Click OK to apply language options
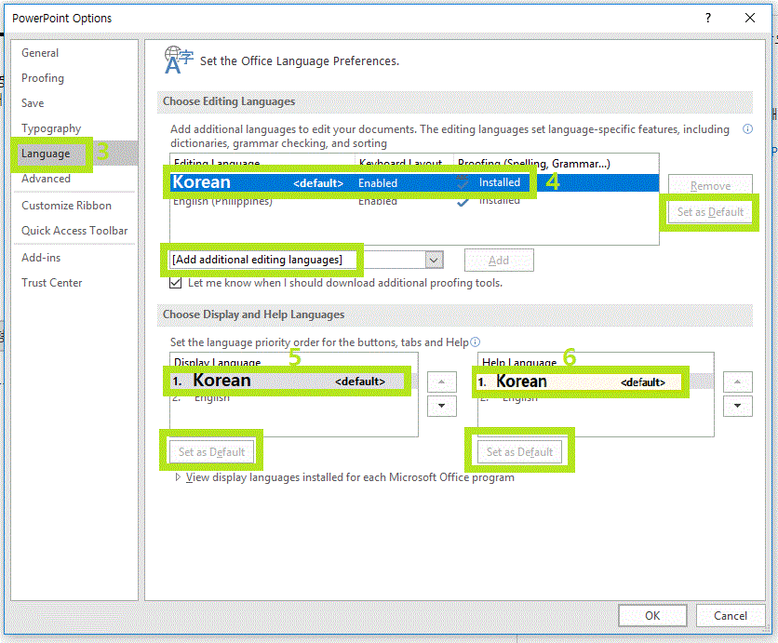Screen dimensions: 778x643 [652, 616]
